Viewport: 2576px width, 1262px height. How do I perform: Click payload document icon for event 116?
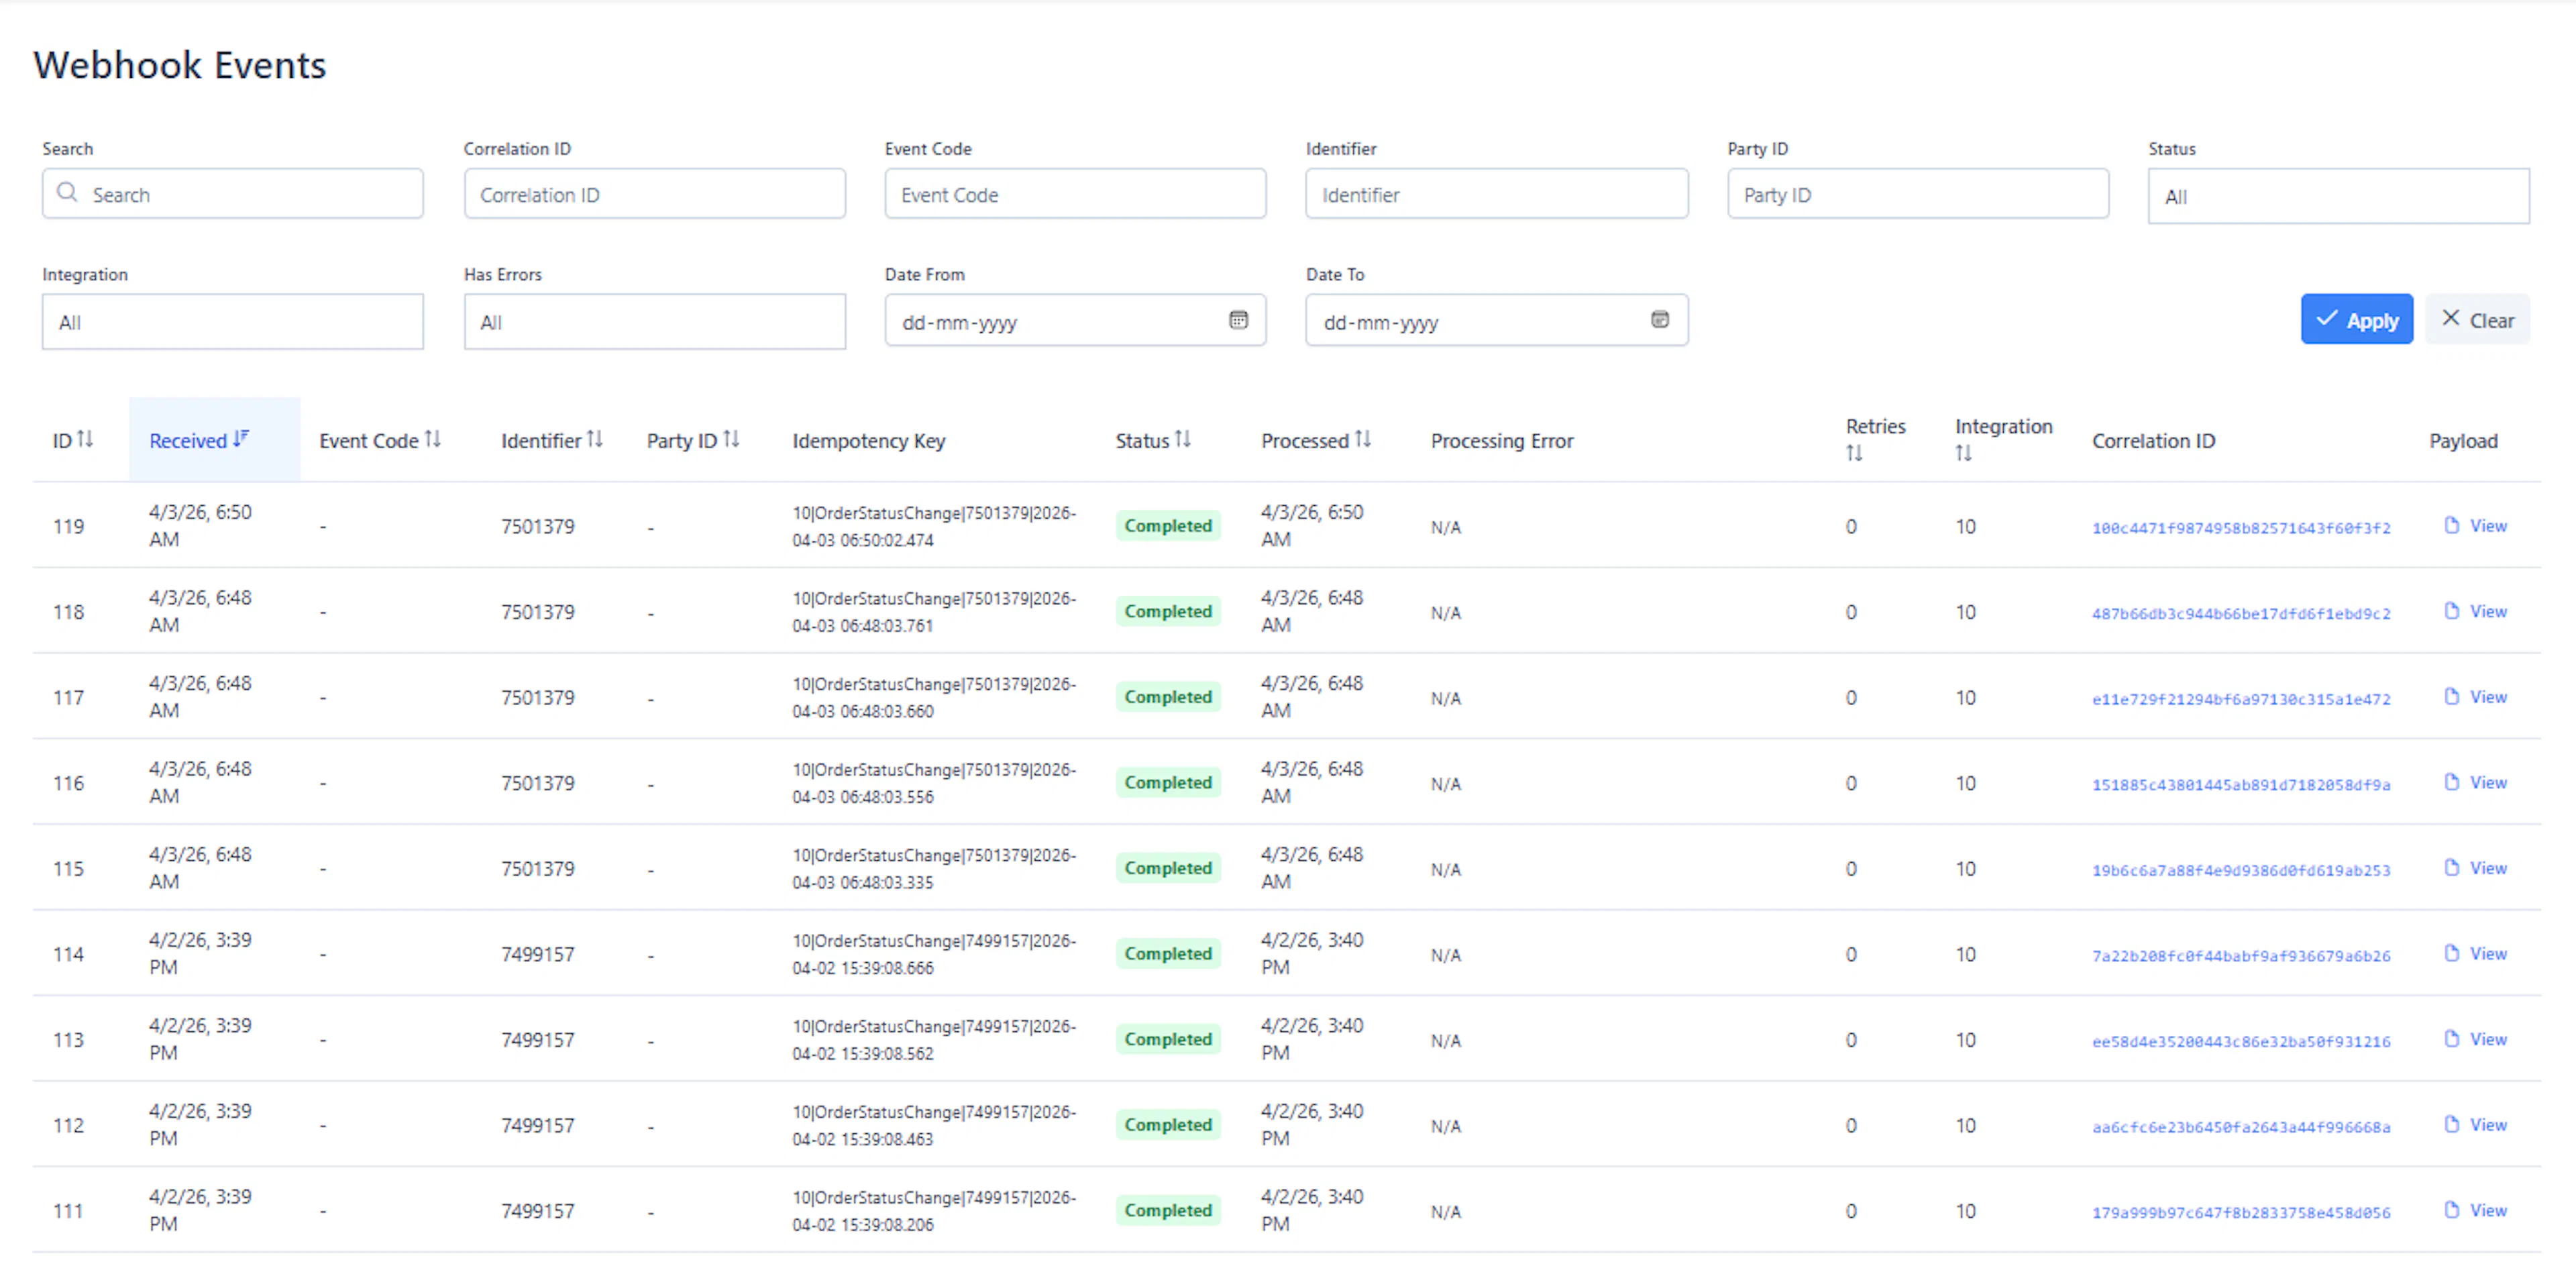2451,782
